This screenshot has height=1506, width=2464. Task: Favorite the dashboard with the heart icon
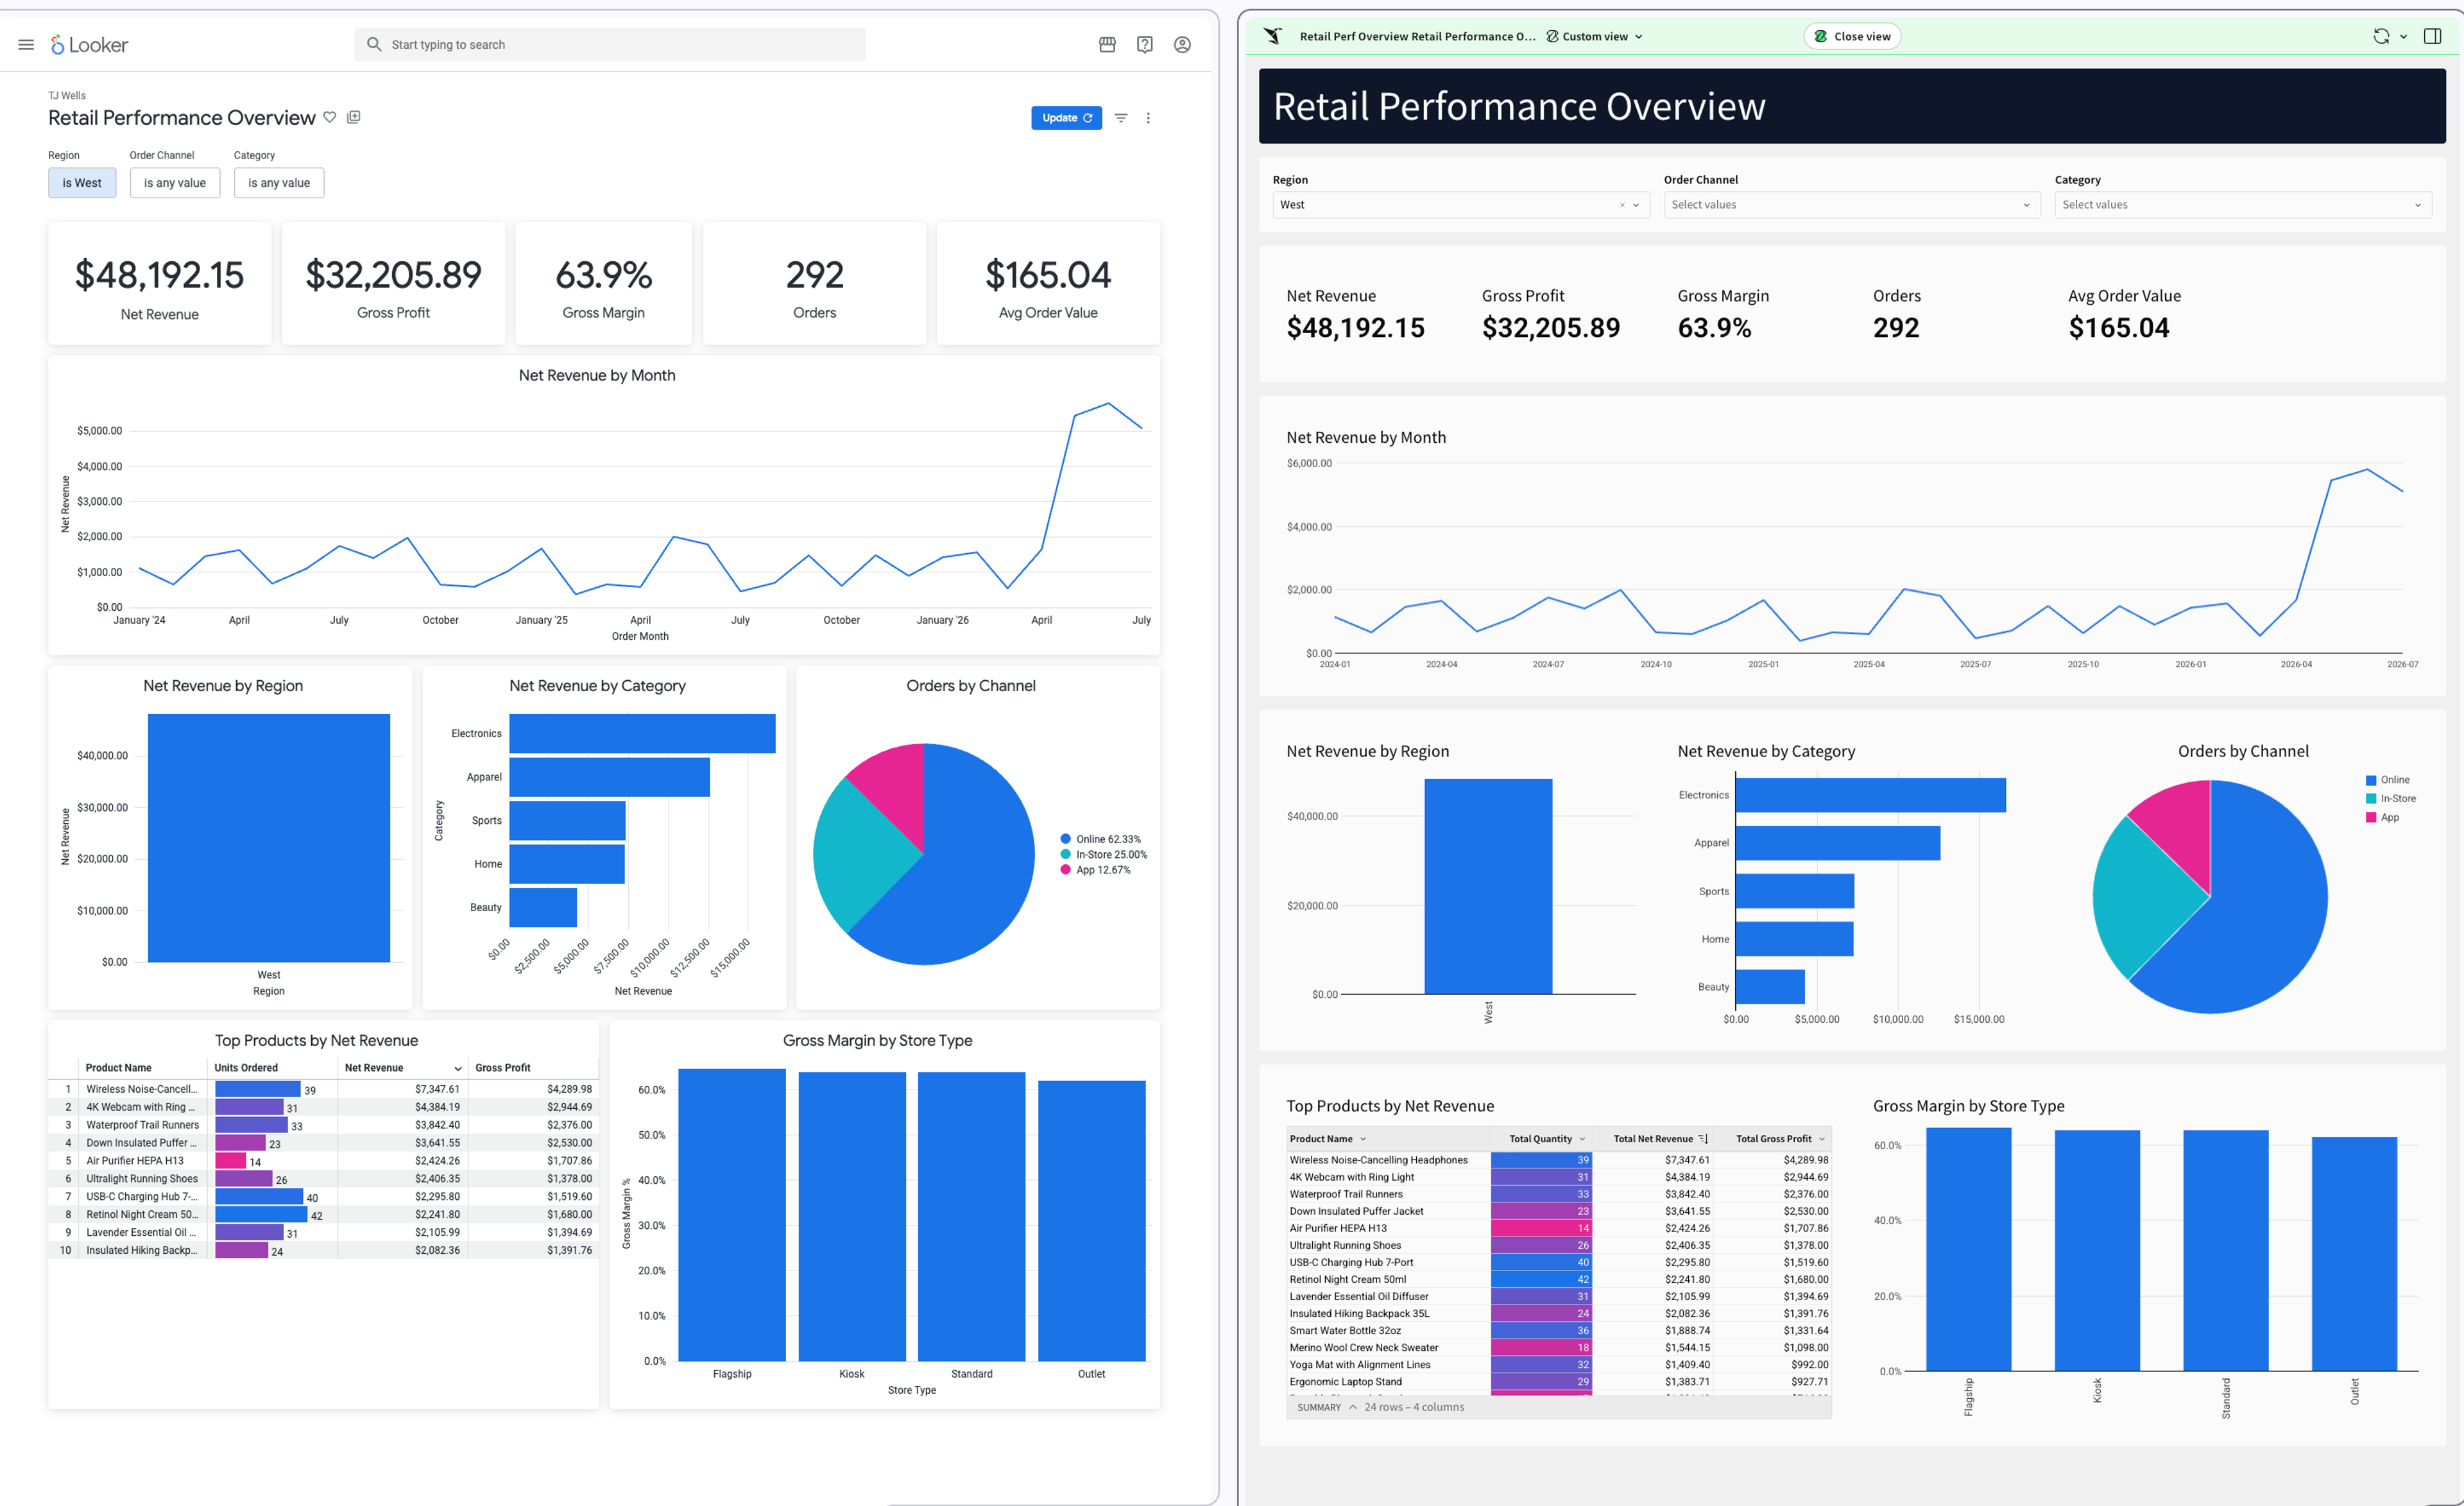(x=330, y=117)
